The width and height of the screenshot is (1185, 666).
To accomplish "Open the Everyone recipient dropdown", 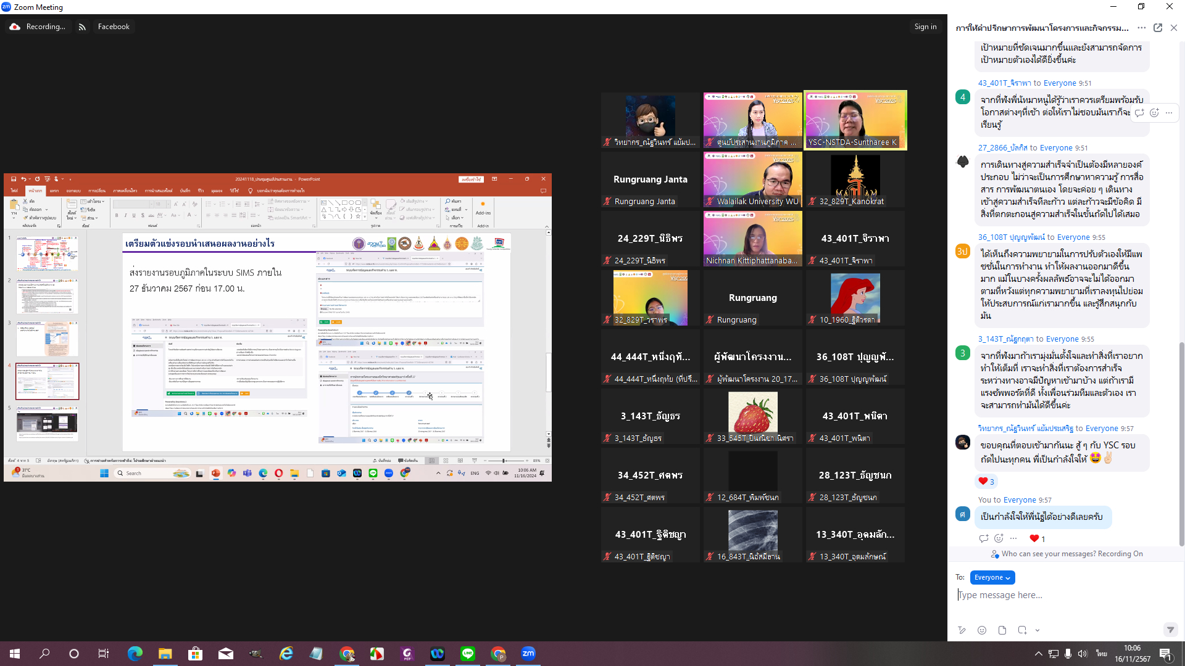I will 992,577.
